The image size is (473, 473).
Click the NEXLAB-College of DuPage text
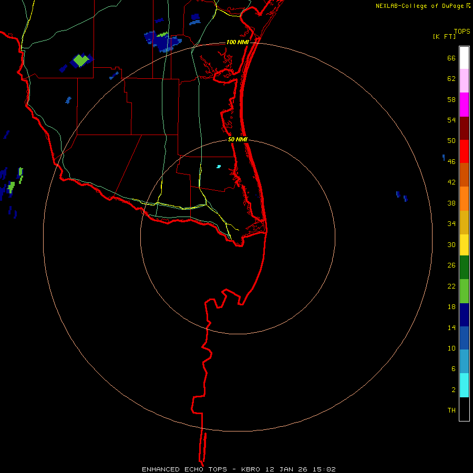tap(419, 6)
